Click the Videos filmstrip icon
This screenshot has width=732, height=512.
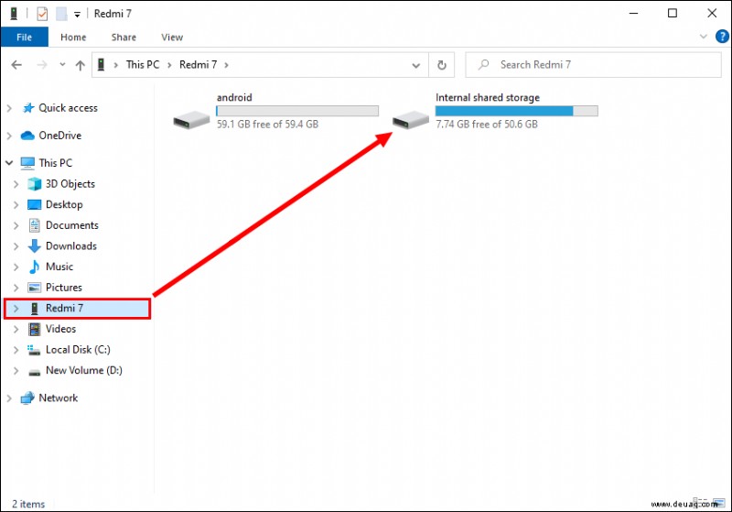(x=34, y=330)
